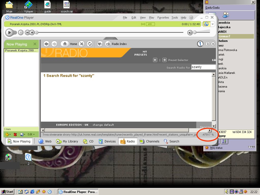Open the favorites heart dropdown
Image resolution: width=260 pixels, height=195 pixels.
pyautogui.click(x=100, y=44)
